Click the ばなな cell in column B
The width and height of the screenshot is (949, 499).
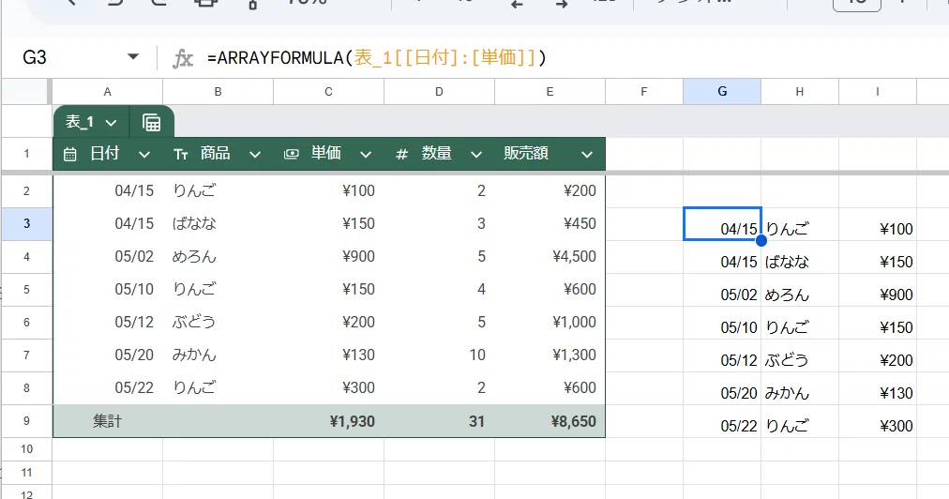(194, 223)
